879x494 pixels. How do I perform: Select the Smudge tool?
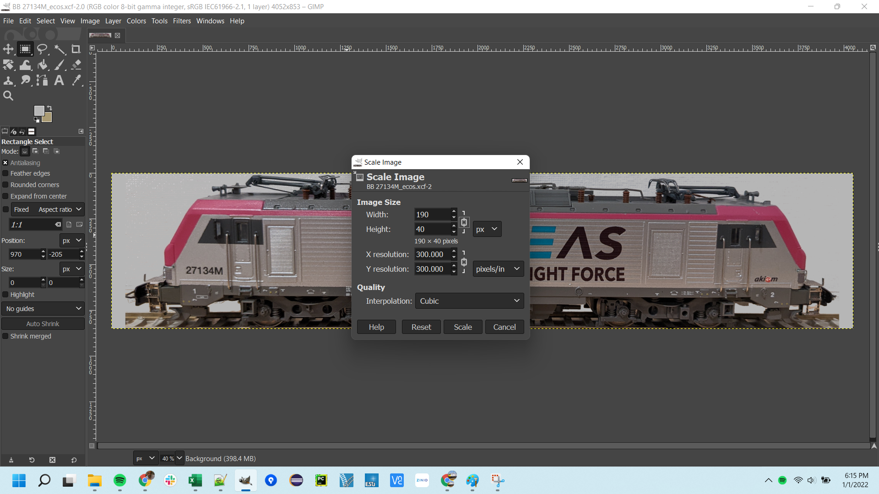point(25,80)
